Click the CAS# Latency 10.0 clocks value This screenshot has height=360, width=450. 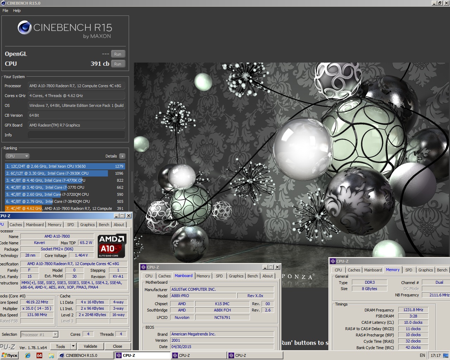[x=413, y=322]
